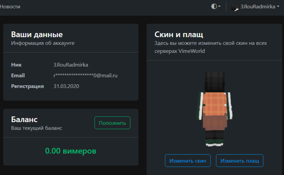
Task: Click the registration date 31.03.2020
Action: pyautogui.click(x=66, y=86)
